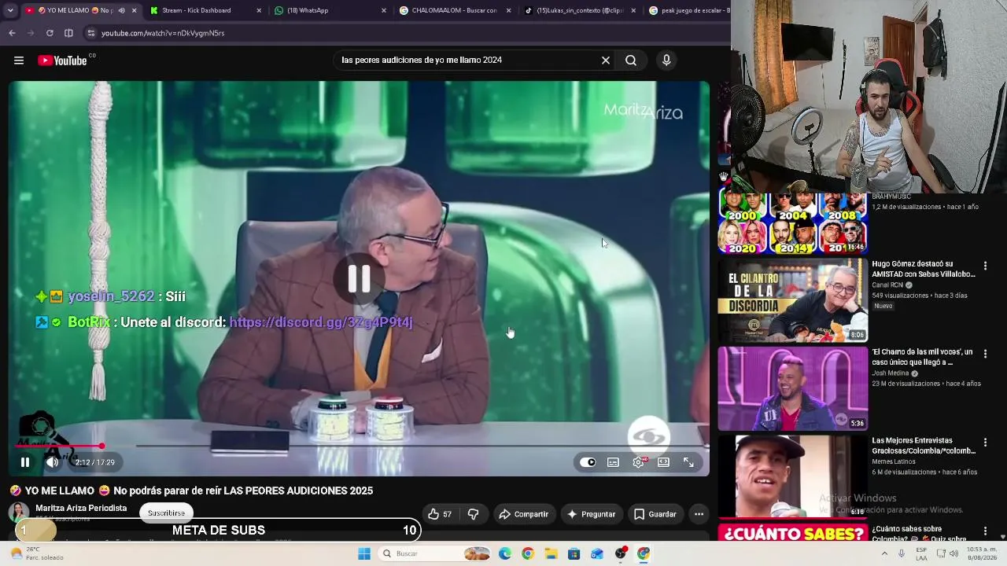Viewport: 1007px width, 566px height.
Task: Open the Josh Medina channel name
Action: click(x=891, y=373)
